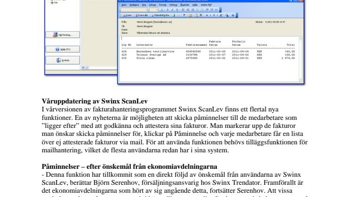The image size is (351, 197).
Task: Open the font size dropdown
Action: [x=157, y=10]
